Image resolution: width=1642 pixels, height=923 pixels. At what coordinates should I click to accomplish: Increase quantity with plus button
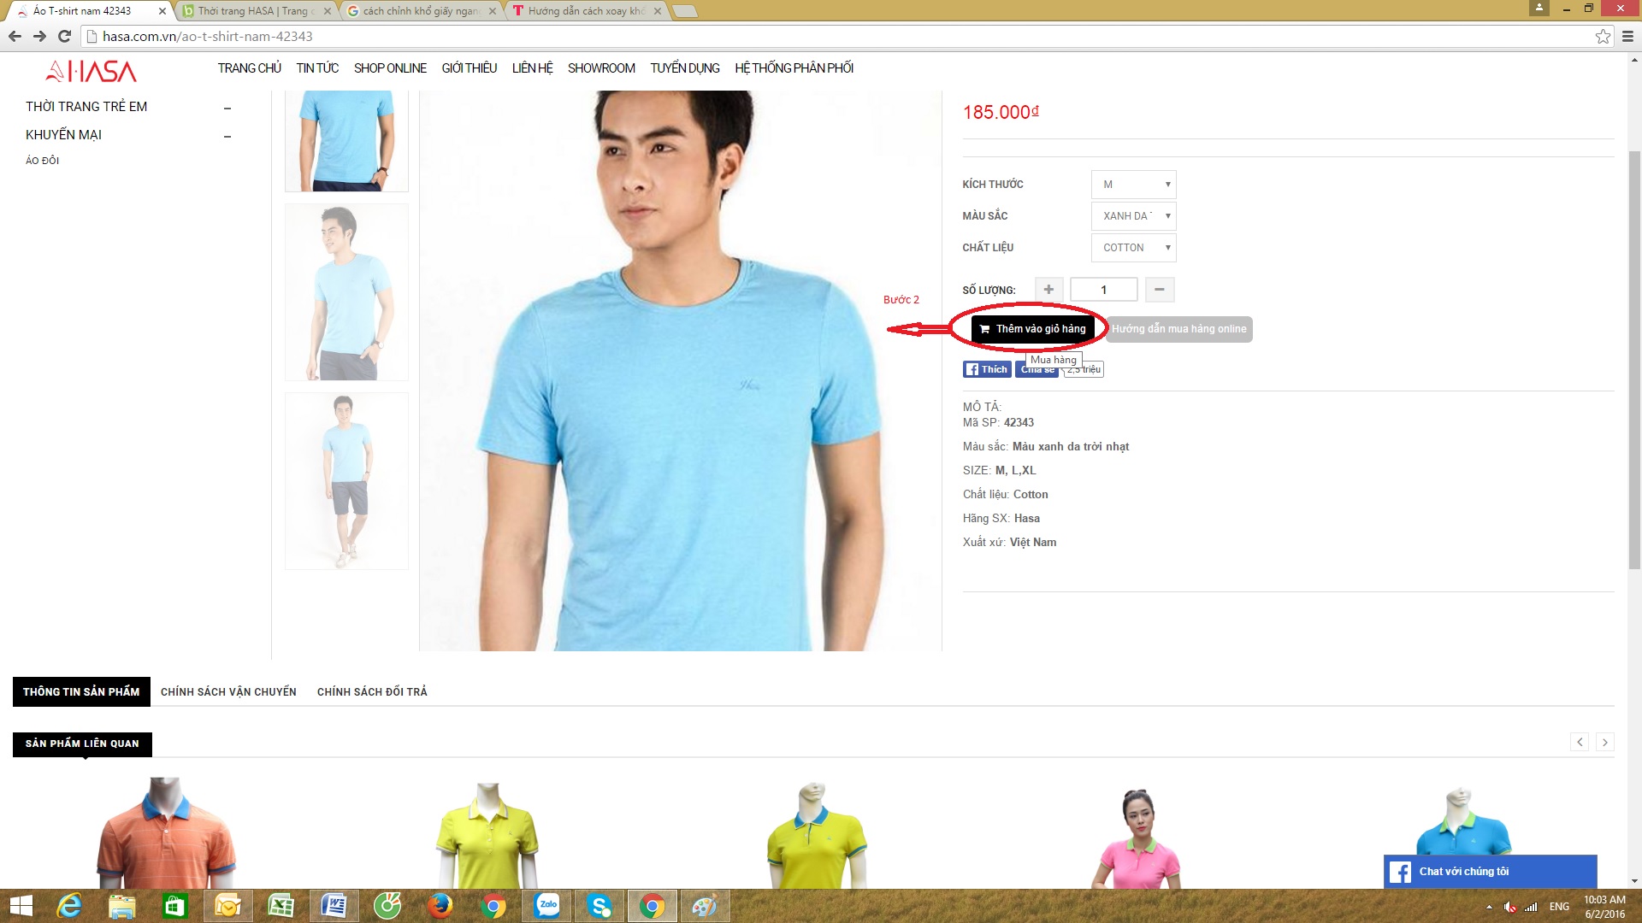pyautogui.click(x=1048, y=290)
